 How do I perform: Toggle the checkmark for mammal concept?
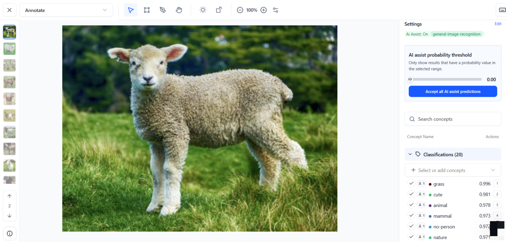pos(411,215)
